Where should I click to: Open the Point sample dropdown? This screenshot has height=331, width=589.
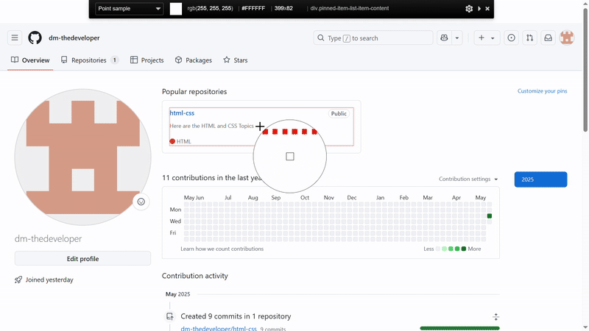tap(130, 9)
